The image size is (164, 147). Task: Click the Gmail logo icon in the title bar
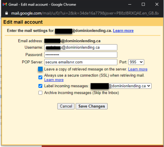(x=5, y=4)
